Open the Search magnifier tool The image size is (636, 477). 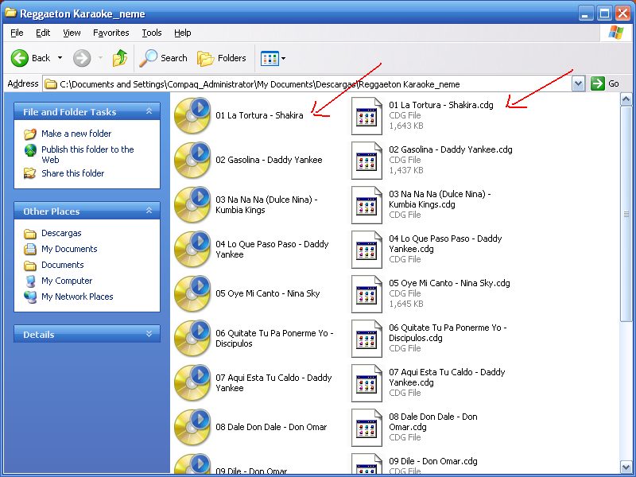[x=164, y=58]
